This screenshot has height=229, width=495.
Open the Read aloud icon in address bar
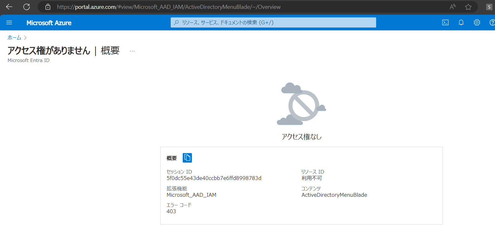click(x=453, y=7)
